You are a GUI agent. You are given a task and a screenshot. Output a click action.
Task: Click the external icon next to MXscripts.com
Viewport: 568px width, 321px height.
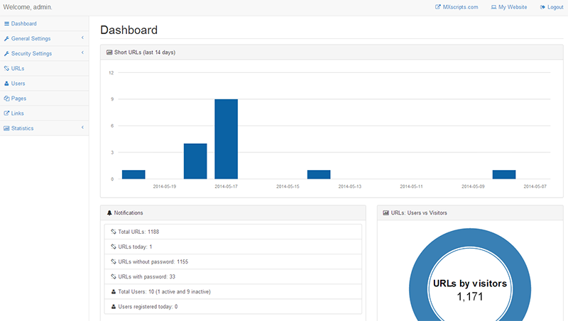click(438, 7)
